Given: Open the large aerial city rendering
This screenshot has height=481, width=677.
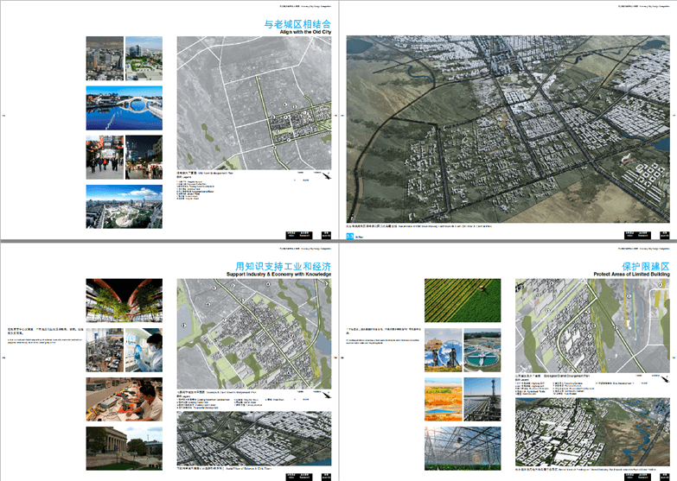Looking at the screenshot, I should (x=508, y=129).
